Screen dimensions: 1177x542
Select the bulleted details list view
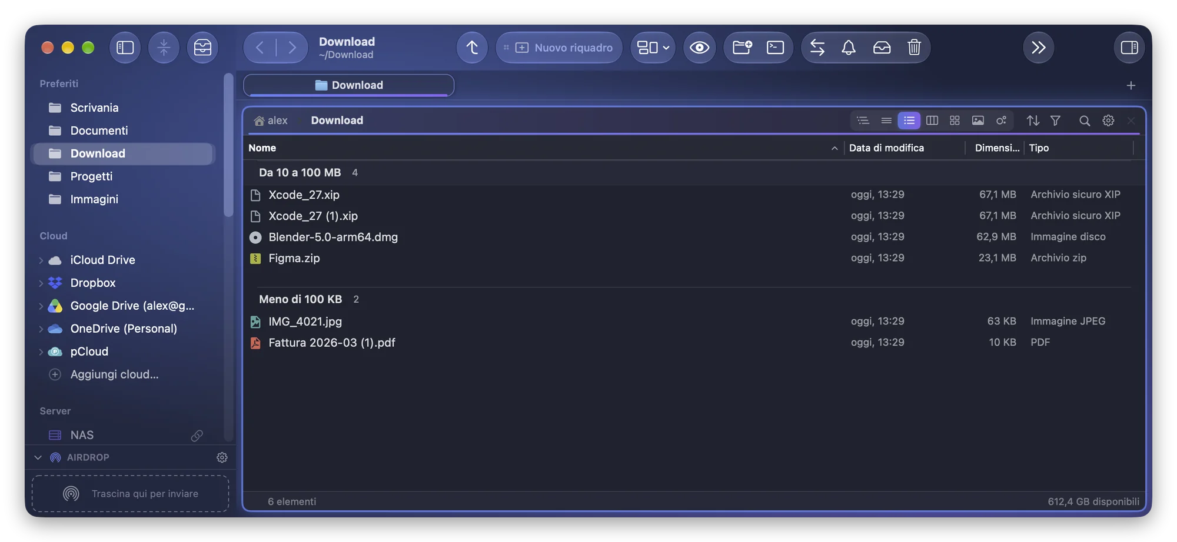tap(909, 121)
